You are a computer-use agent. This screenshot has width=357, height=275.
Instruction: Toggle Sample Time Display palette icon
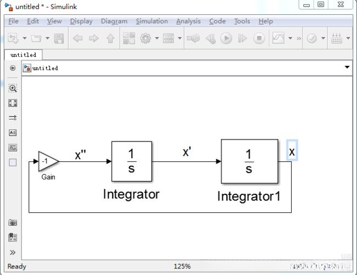13,118
